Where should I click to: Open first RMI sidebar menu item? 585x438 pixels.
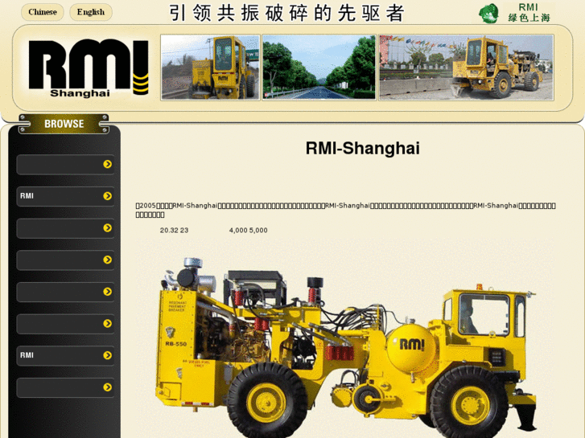point(65,196)
